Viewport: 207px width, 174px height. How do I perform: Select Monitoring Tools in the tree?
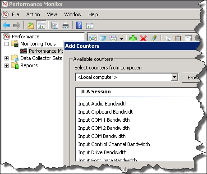click(38, 44)
